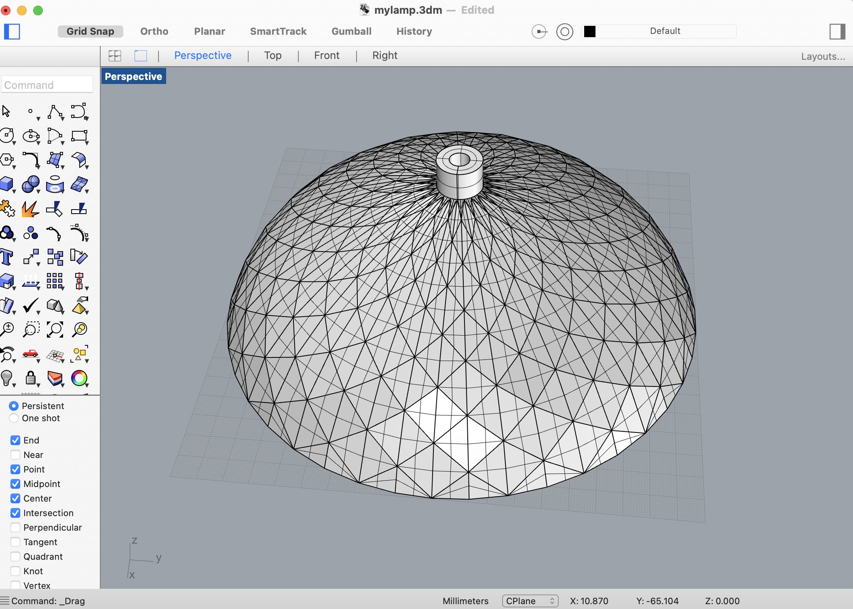Check the Tangent object snap
Viewport: 853px width, 609px height.
[15, 542]
